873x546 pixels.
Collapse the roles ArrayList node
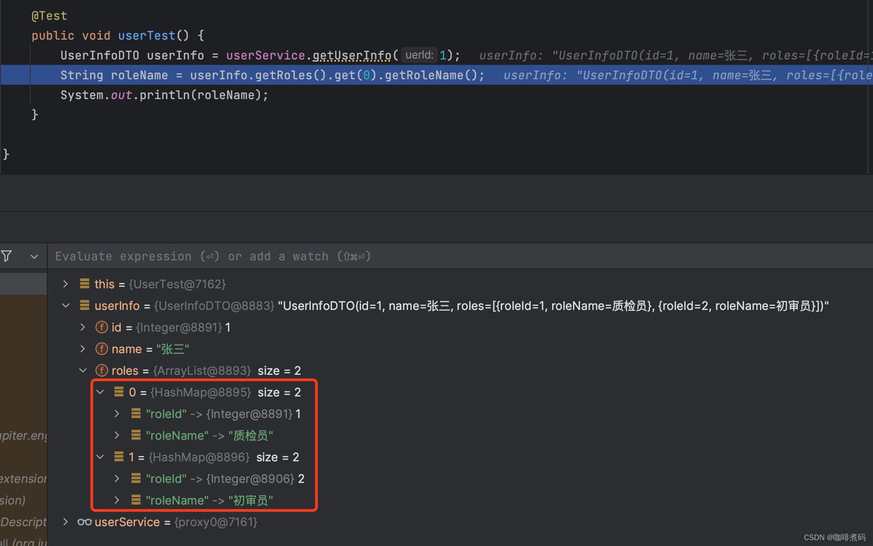(83, 370)
